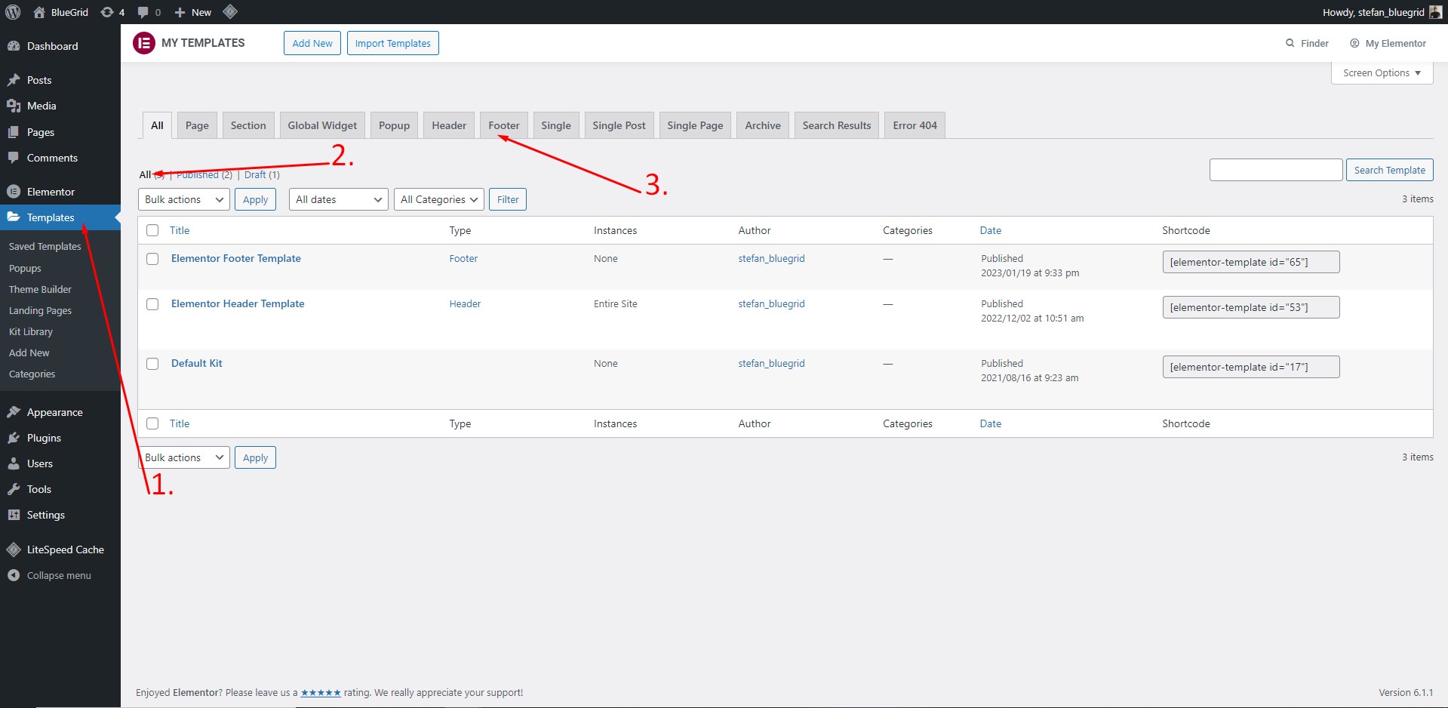1448x708 pixels.
Task: Click the updates icon showing 4
Action: tap(107, 12)
